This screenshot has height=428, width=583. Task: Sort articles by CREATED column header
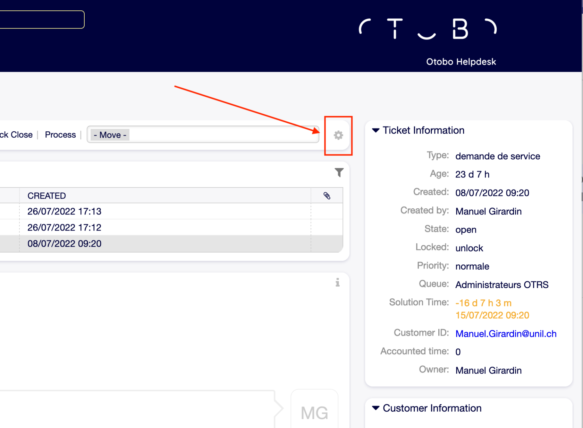tap(47, 196)
